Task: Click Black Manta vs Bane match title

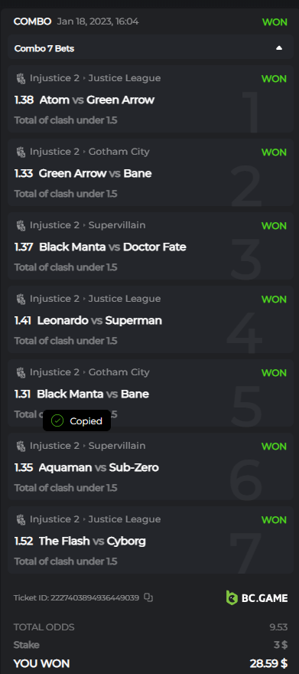Action: (93, 394)
